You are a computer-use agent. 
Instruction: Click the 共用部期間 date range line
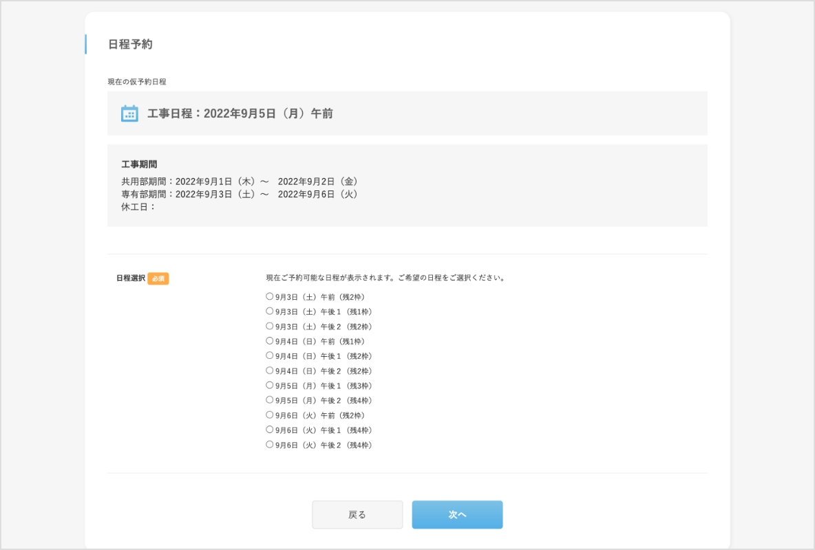(x=240, y=181)
